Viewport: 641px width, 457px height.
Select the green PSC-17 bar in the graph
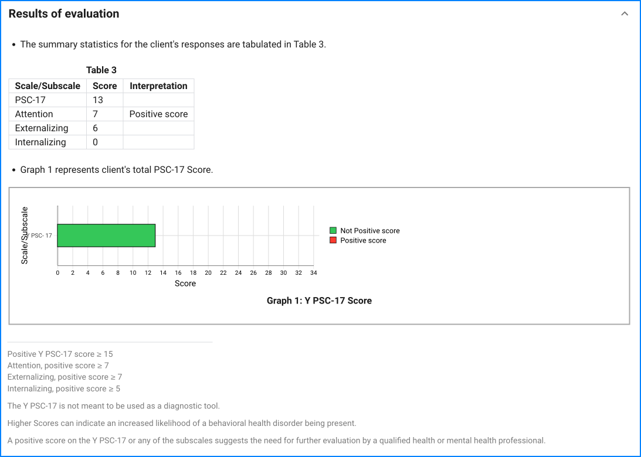(x=106, y=236)
